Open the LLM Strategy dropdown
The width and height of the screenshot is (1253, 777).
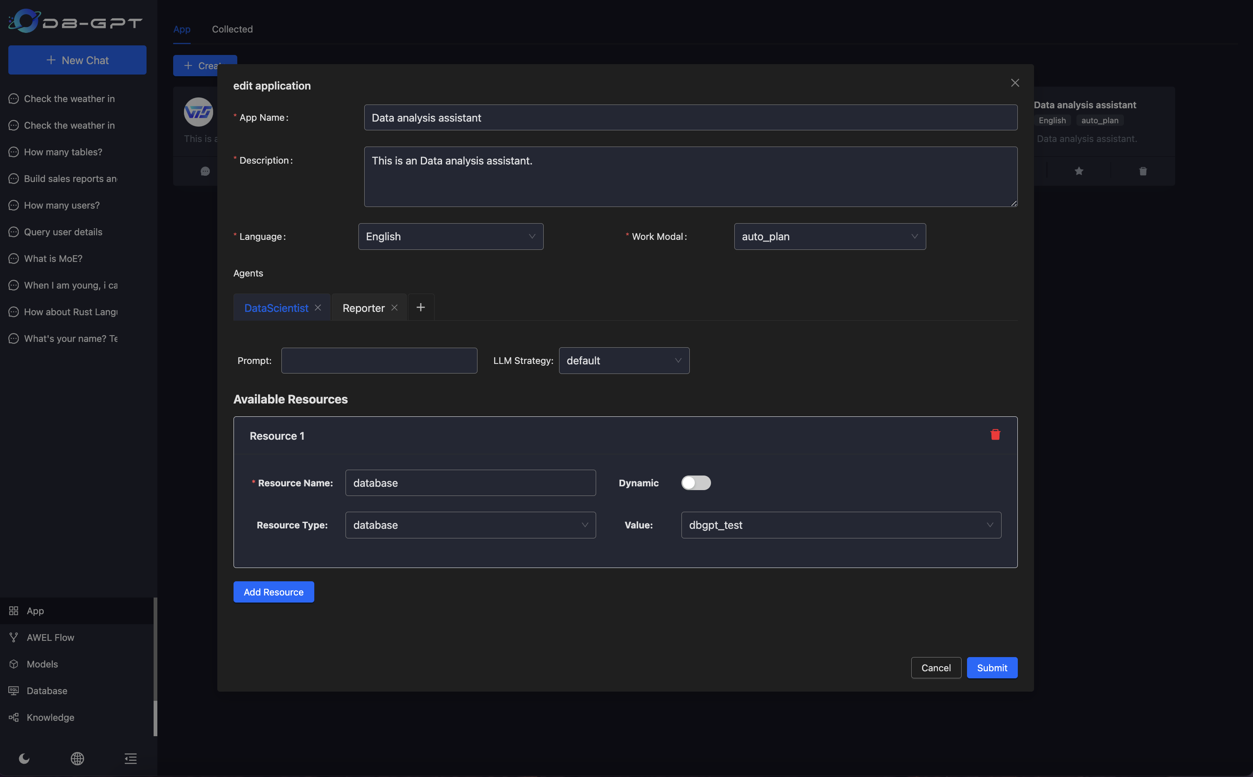[623, 360]
